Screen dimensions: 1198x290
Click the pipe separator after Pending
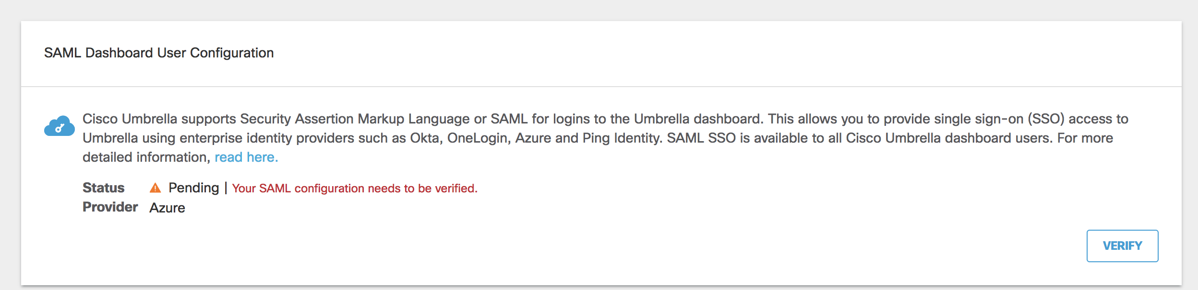[226, 188]
